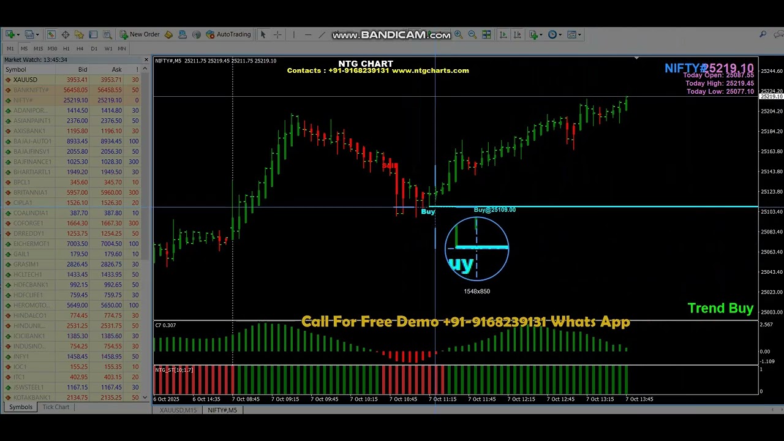
Task: Click the New Order button
Action: click(140, 34)
